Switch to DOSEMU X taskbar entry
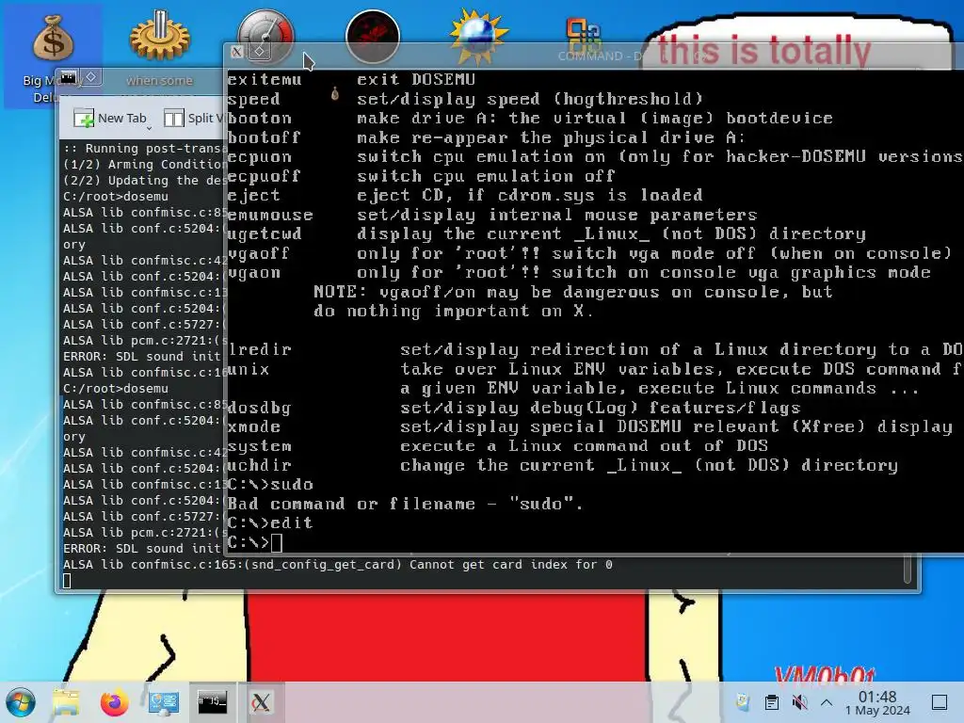 261,702
